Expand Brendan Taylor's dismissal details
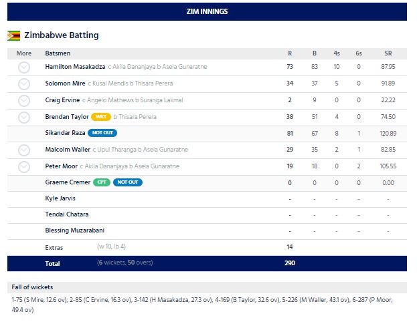Screen dimensions: 417x322 point(24,117)
